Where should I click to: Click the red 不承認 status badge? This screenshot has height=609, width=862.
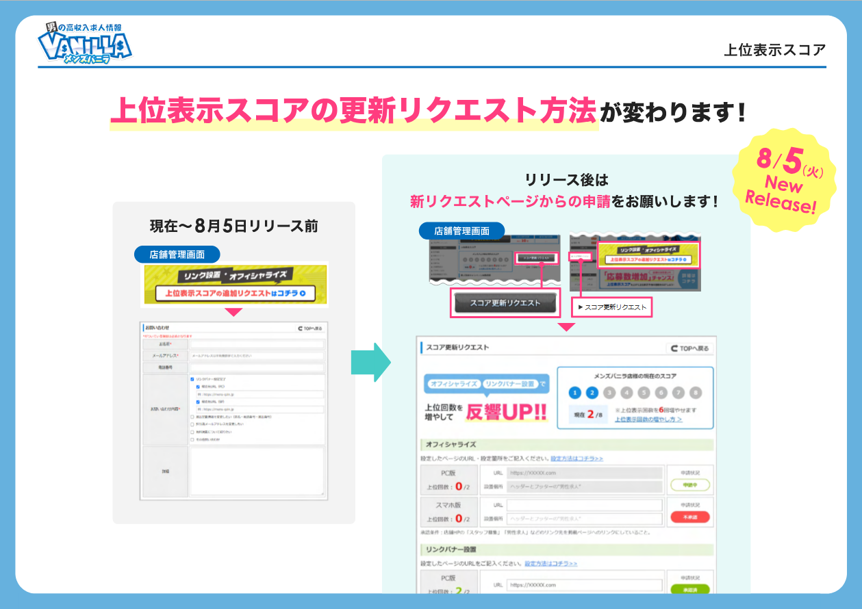(690, 517)
